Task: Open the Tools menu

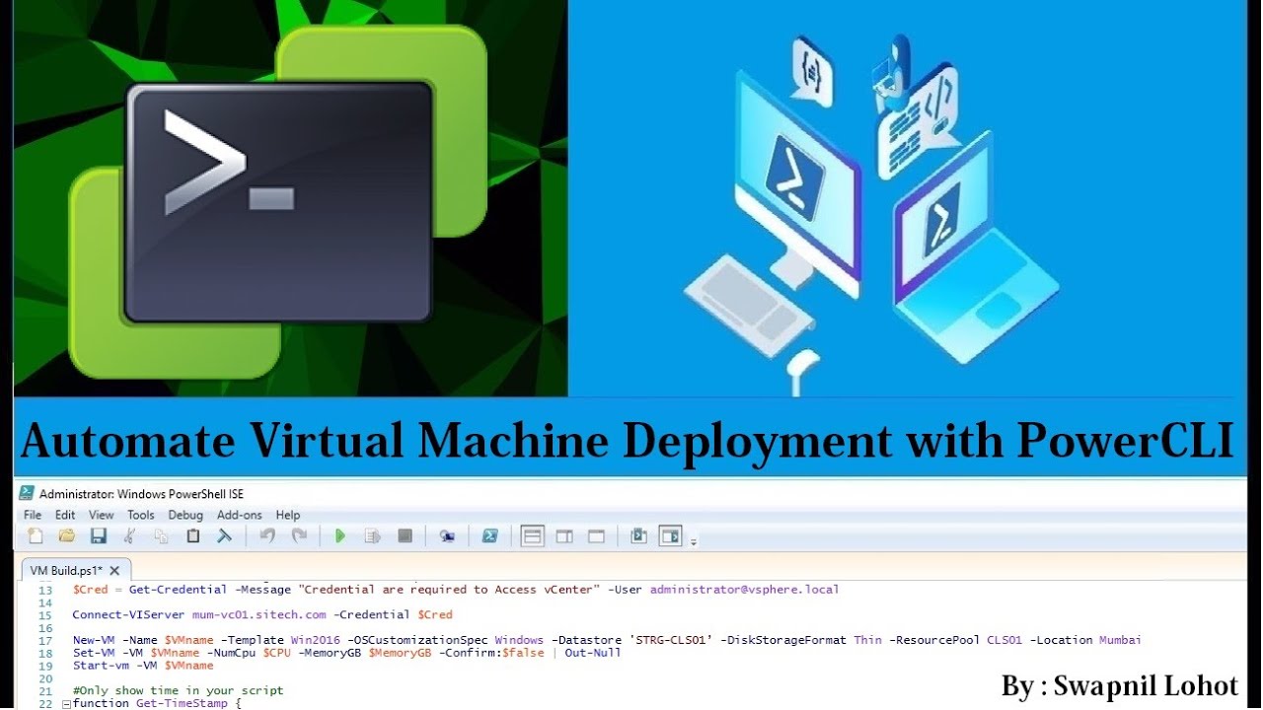Action: click(x=141, y=515)
